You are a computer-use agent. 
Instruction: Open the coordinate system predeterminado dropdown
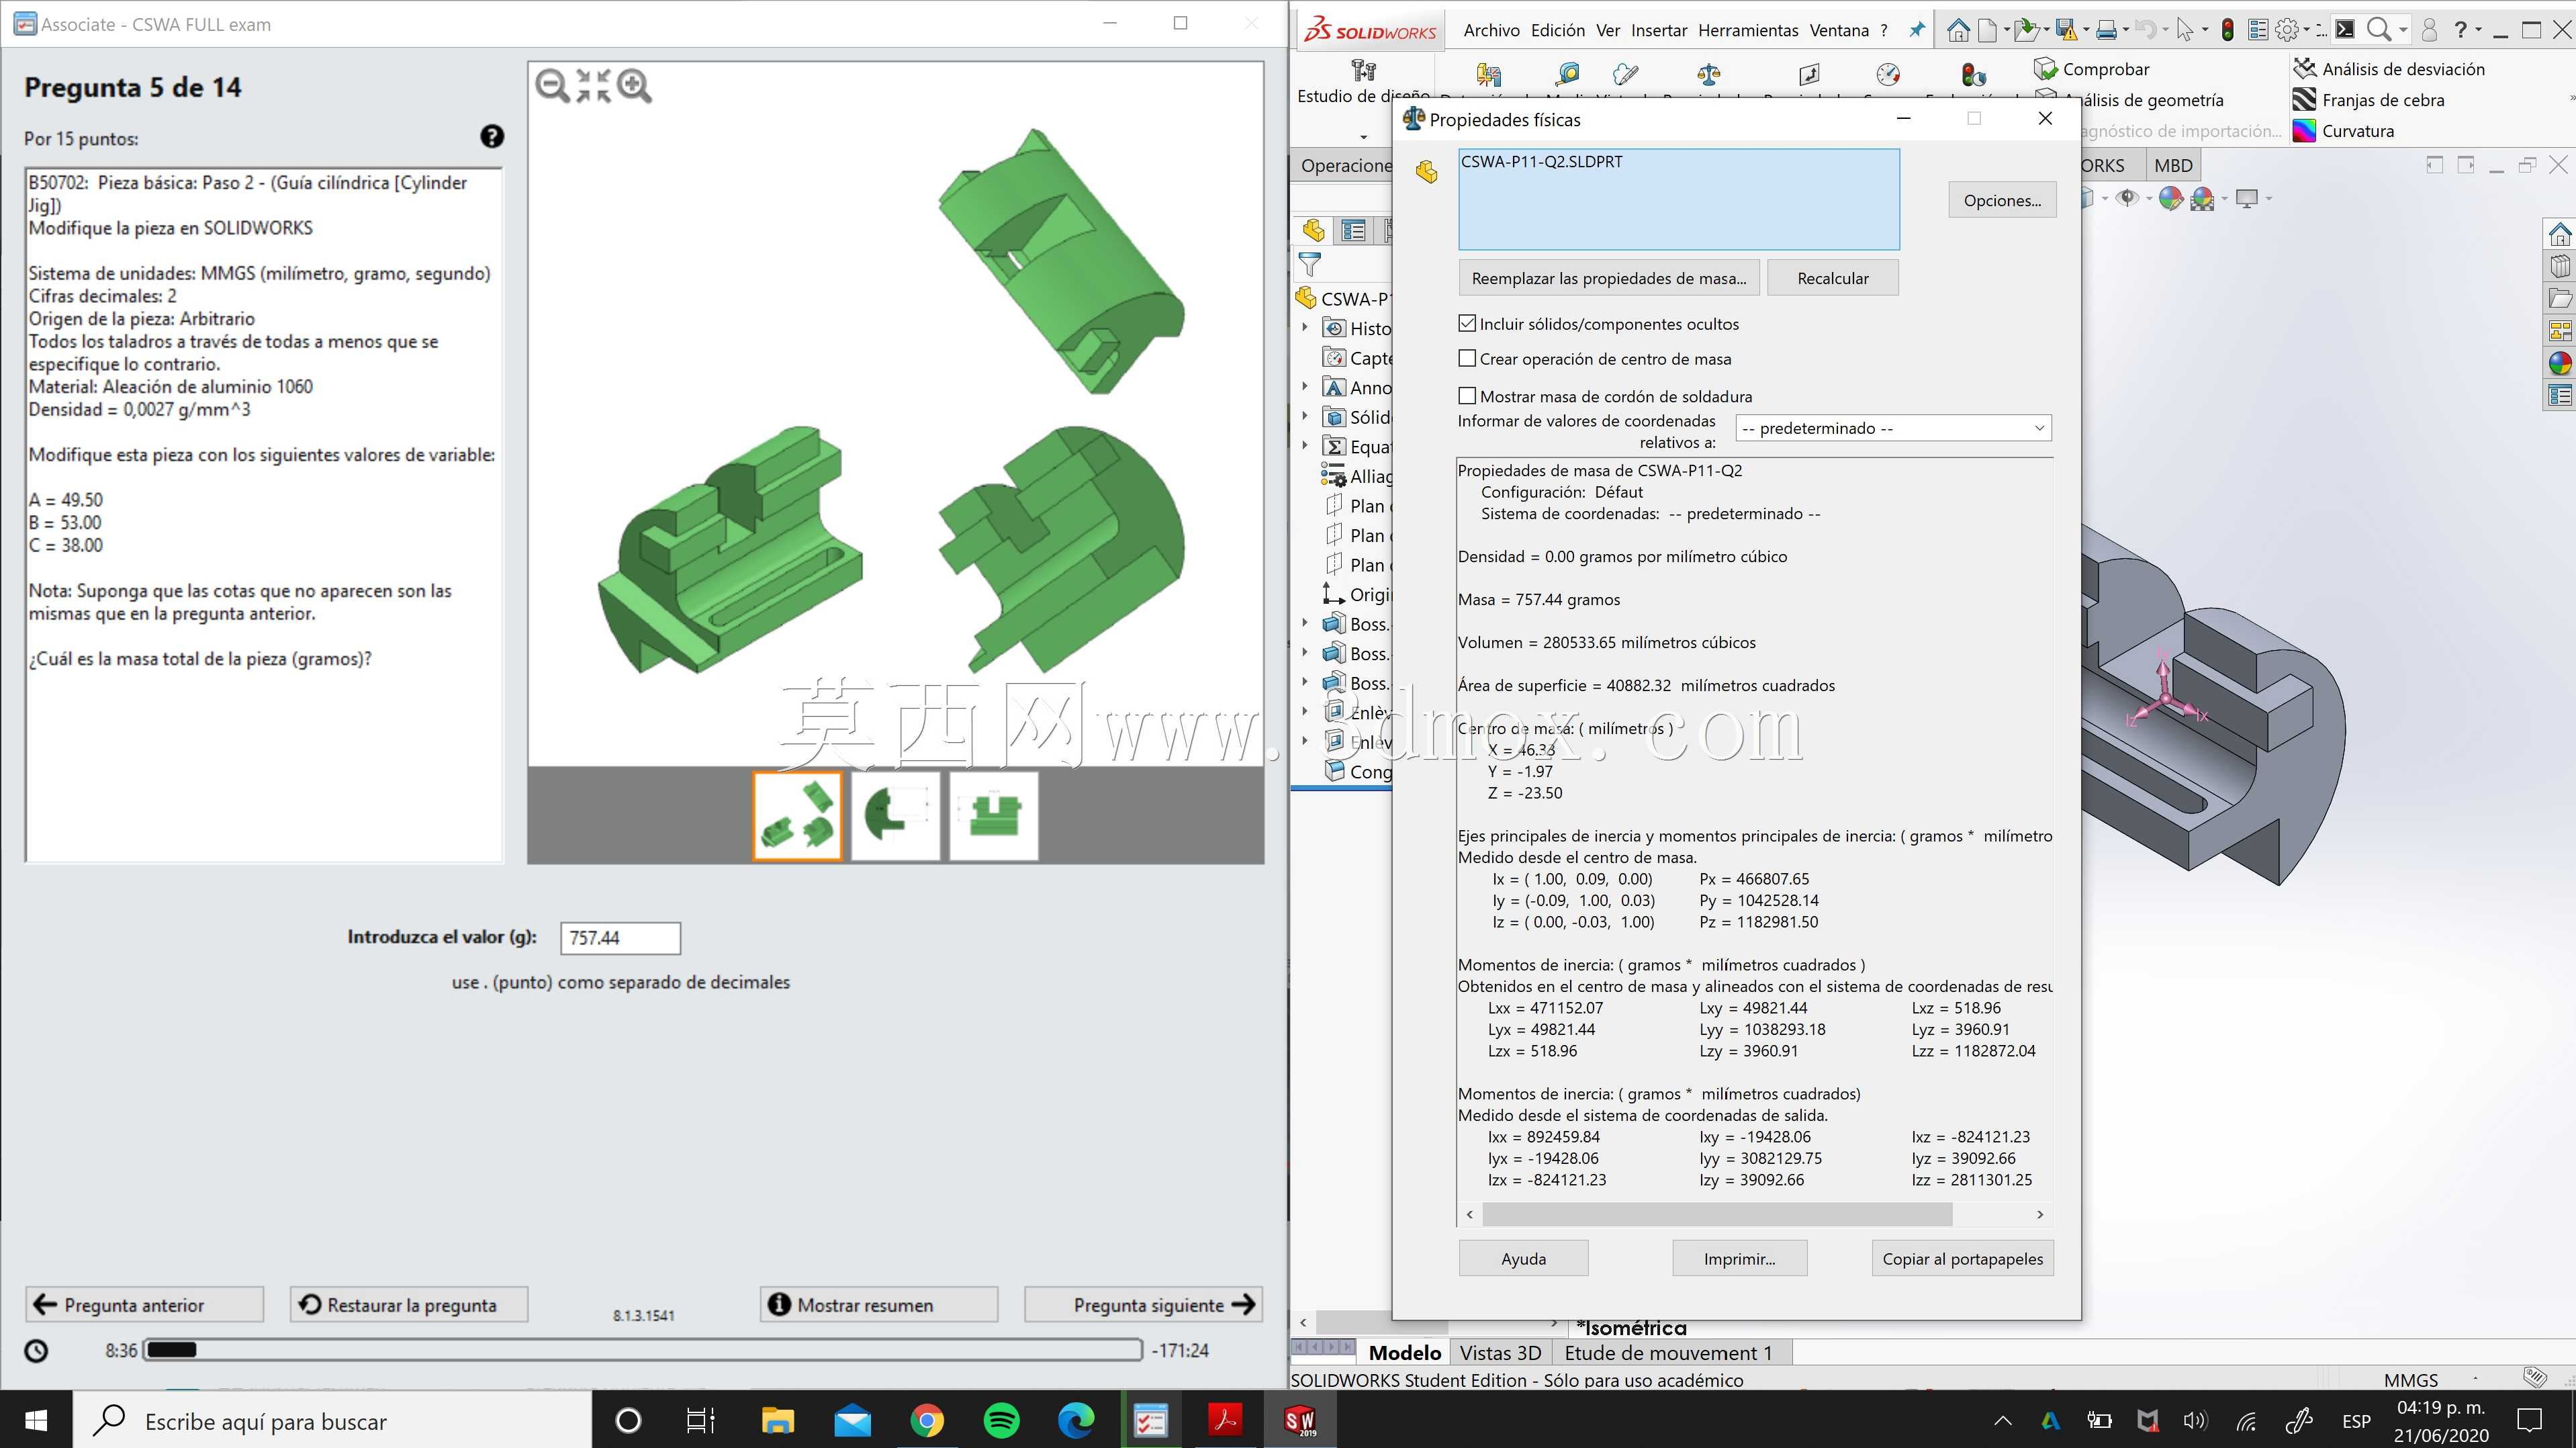click(1893, 428)
